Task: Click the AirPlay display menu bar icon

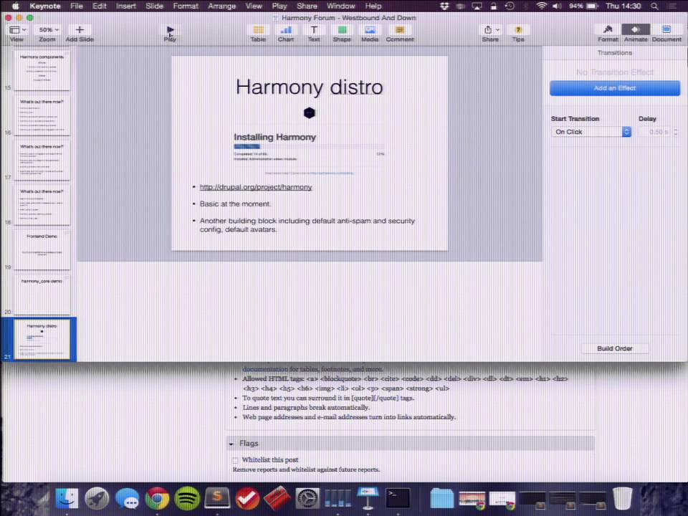Action: coord(477,6)
